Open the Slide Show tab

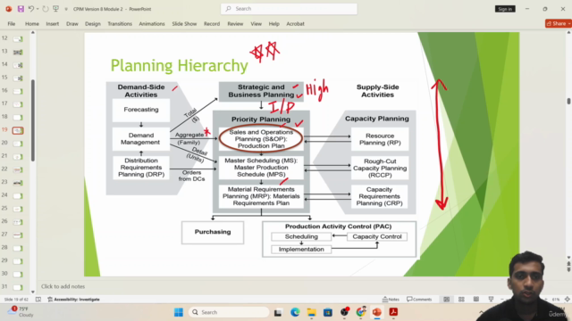[x=184, y=24]
